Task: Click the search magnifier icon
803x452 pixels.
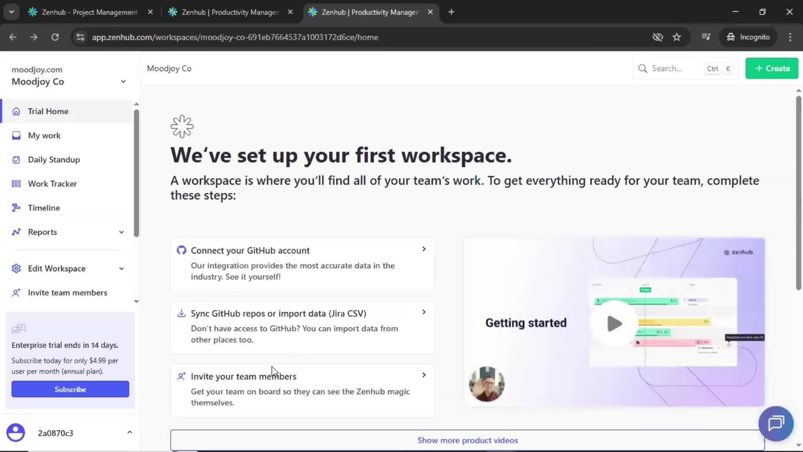Action: 642,68
